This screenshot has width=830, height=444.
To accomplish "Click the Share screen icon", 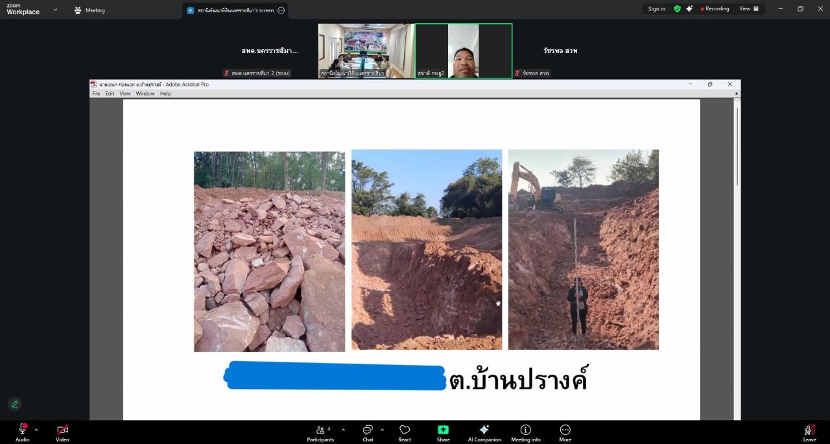I will [x=443, y=429].
